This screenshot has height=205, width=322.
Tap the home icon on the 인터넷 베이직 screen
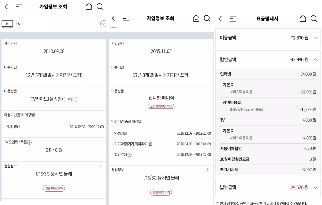(x=196, y=18)
